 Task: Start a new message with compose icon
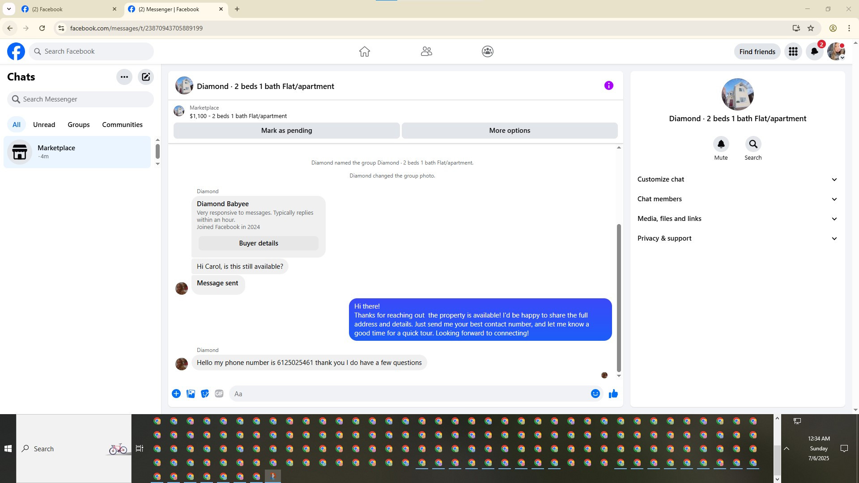point(146,77)
